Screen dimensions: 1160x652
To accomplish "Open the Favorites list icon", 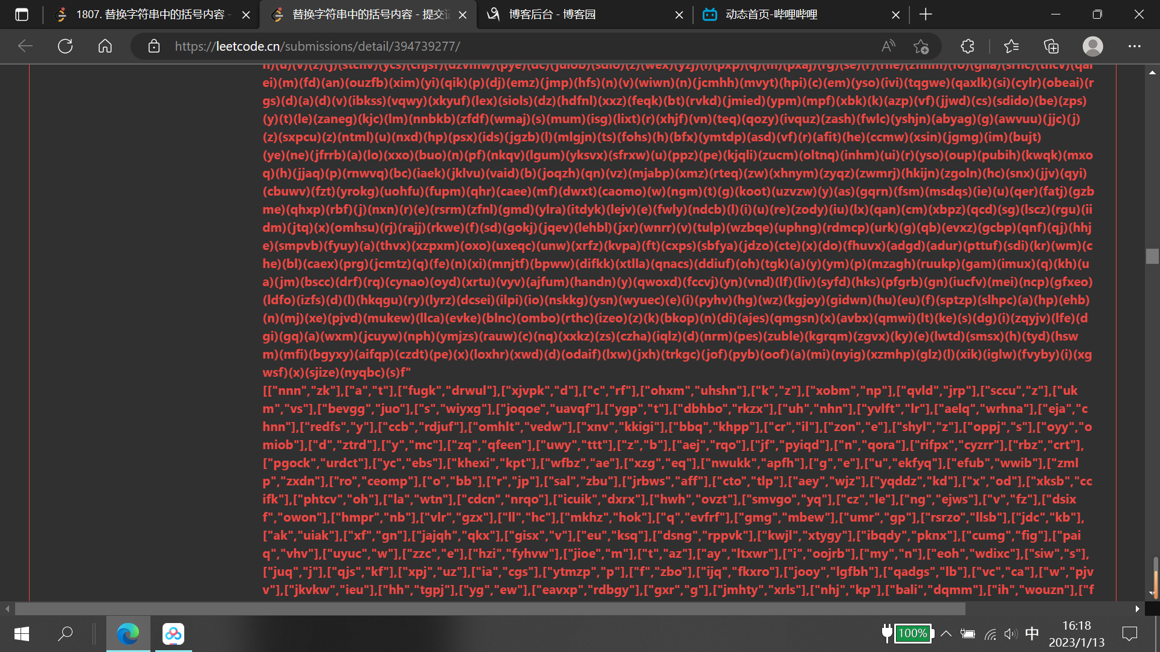I will coord(1011,46).
